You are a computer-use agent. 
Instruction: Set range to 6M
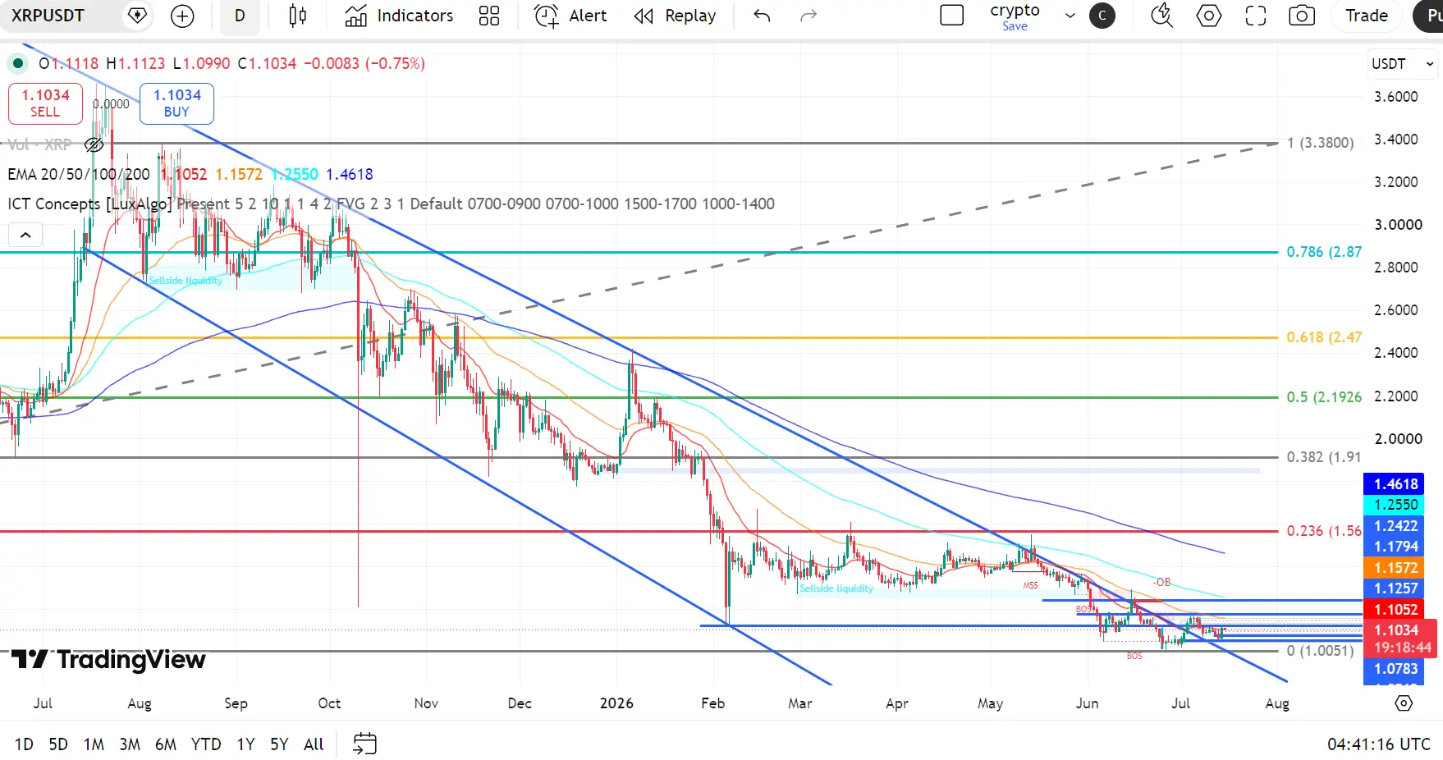166,744
